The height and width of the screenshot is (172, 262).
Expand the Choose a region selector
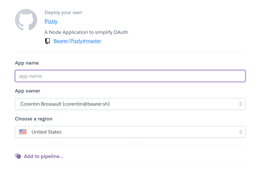click(130, 132)
